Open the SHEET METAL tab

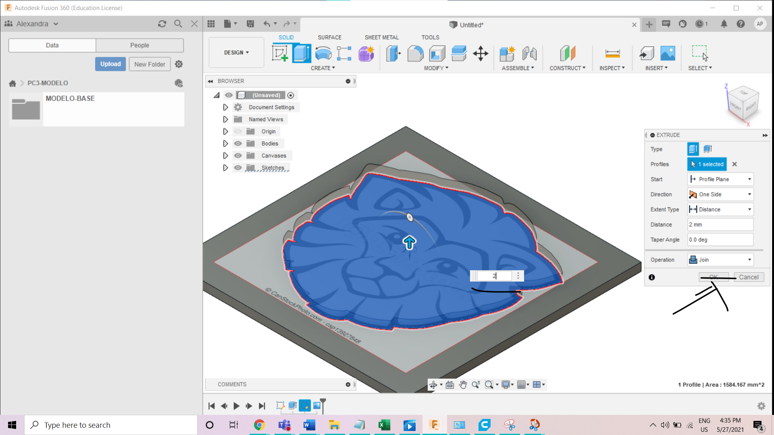[x=381, y=37]
